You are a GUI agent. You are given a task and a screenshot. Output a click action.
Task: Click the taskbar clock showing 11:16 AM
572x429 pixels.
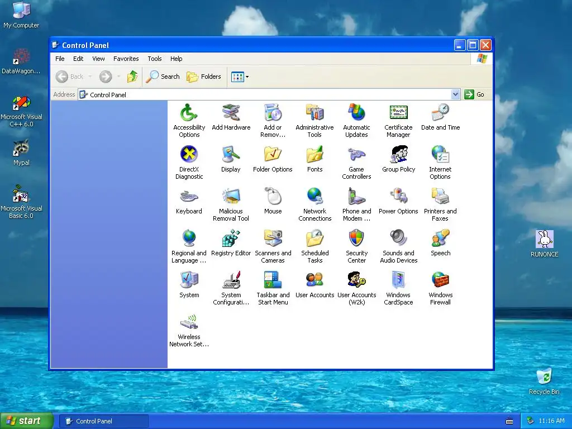point(551,421)
